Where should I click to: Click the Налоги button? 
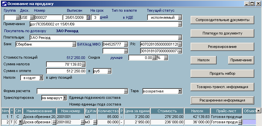click(204, 60)
